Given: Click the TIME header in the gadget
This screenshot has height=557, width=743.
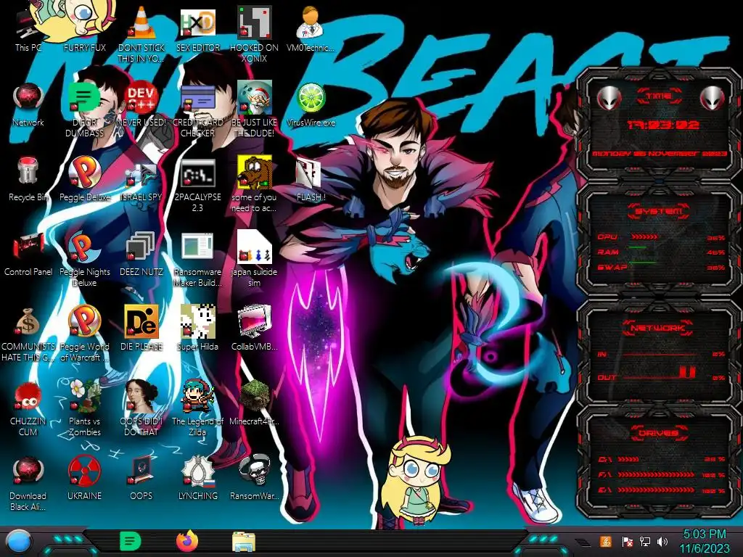Looking at the screenshot, I should [x=659, y=96].
